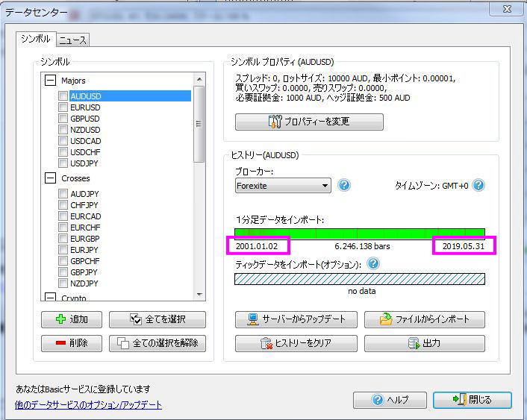Viewport: 527px width, 420px height.
Task: Collapse the Crosses group
Action: click(x=50, y=178)
